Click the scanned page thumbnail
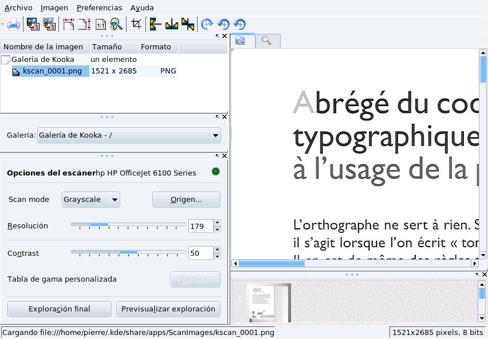 tap(269, 302)
